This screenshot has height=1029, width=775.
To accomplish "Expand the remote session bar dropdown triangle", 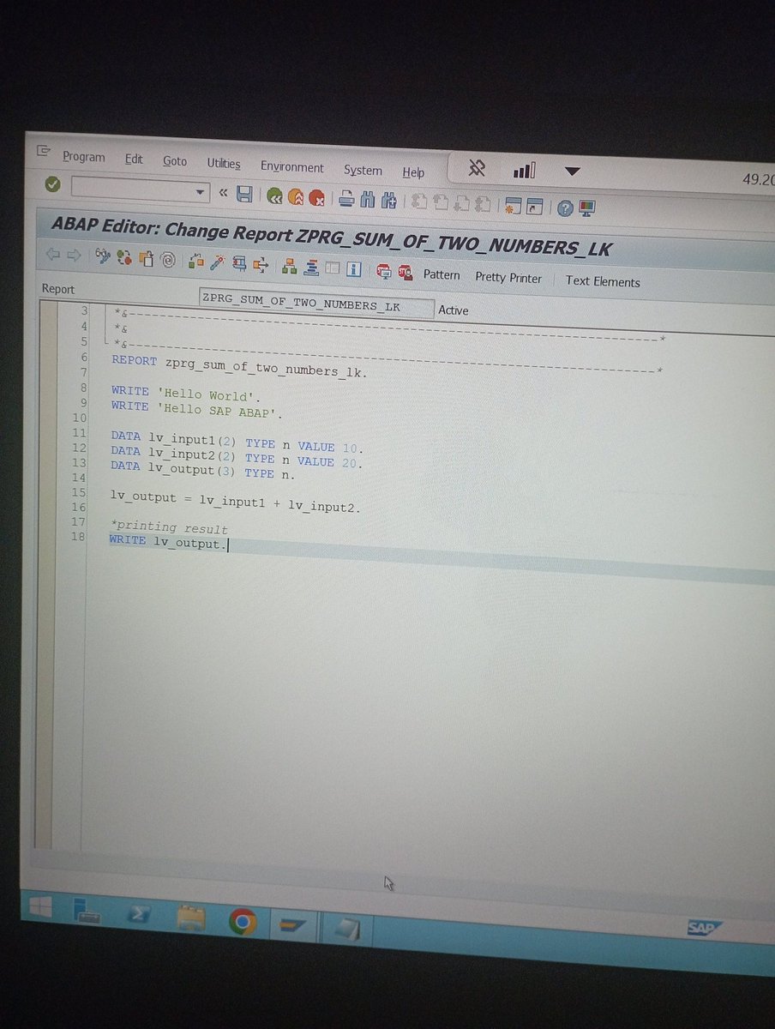I will pyautogui.click(x=573, y=171).
